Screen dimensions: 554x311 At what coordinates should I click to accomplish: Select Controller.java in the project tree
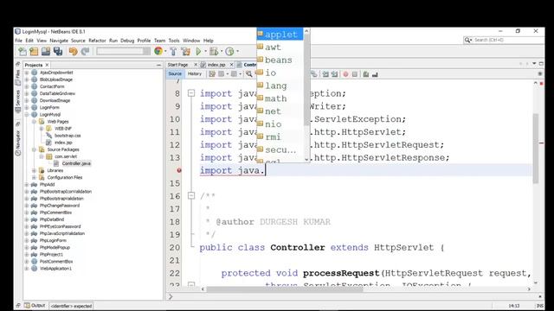pos(76,163)
